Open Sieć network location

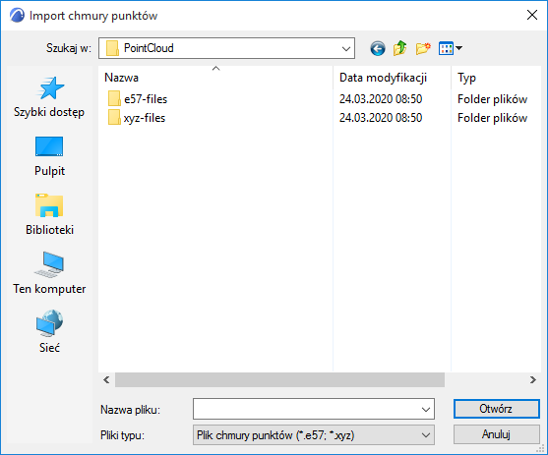tap(49, 332)
